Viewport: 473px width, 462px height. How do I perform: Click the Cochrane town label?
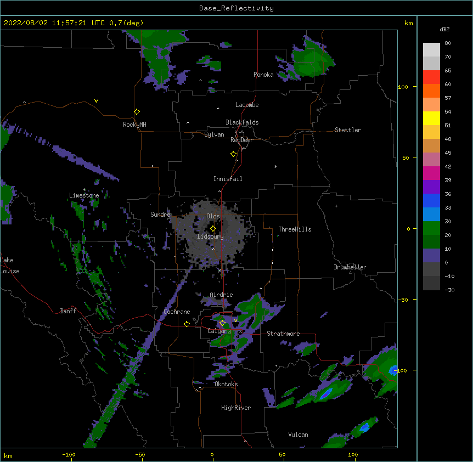177,312
